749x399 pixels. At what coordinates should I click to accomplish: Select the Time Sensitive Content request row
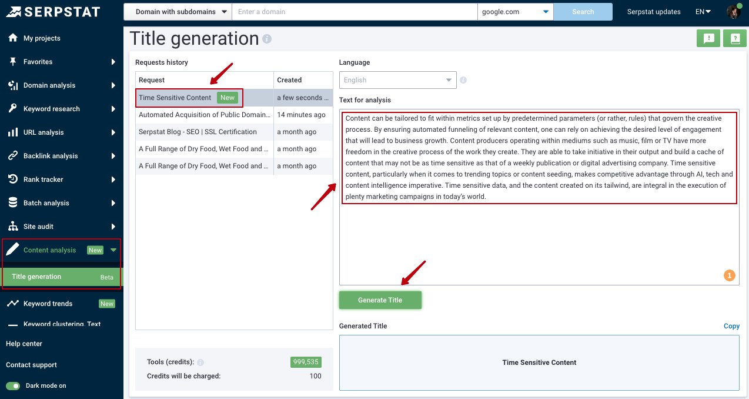click(234, 98)
